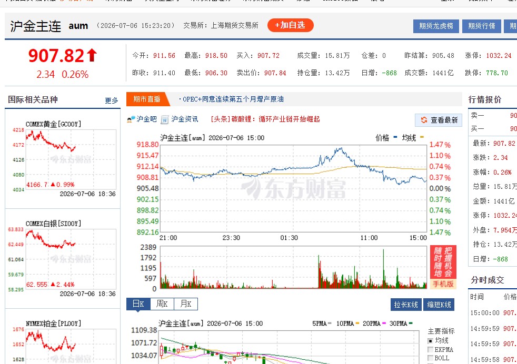This screenshot has width=517, height=364.
Task: Click the 最高 value 918.50
Action: [216, 56]
